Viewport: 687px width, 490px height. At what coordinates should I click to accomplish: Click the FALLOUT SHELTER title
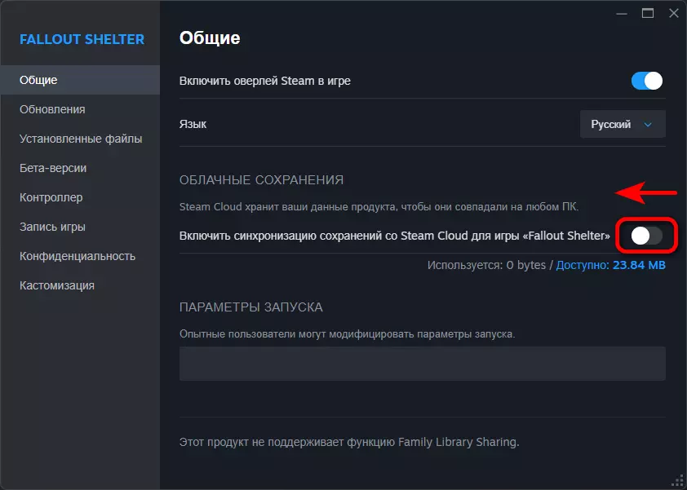pos(82,39)
